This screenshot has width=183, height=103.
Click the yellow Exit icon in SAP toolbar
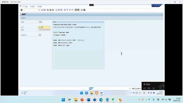pos(50,10)
